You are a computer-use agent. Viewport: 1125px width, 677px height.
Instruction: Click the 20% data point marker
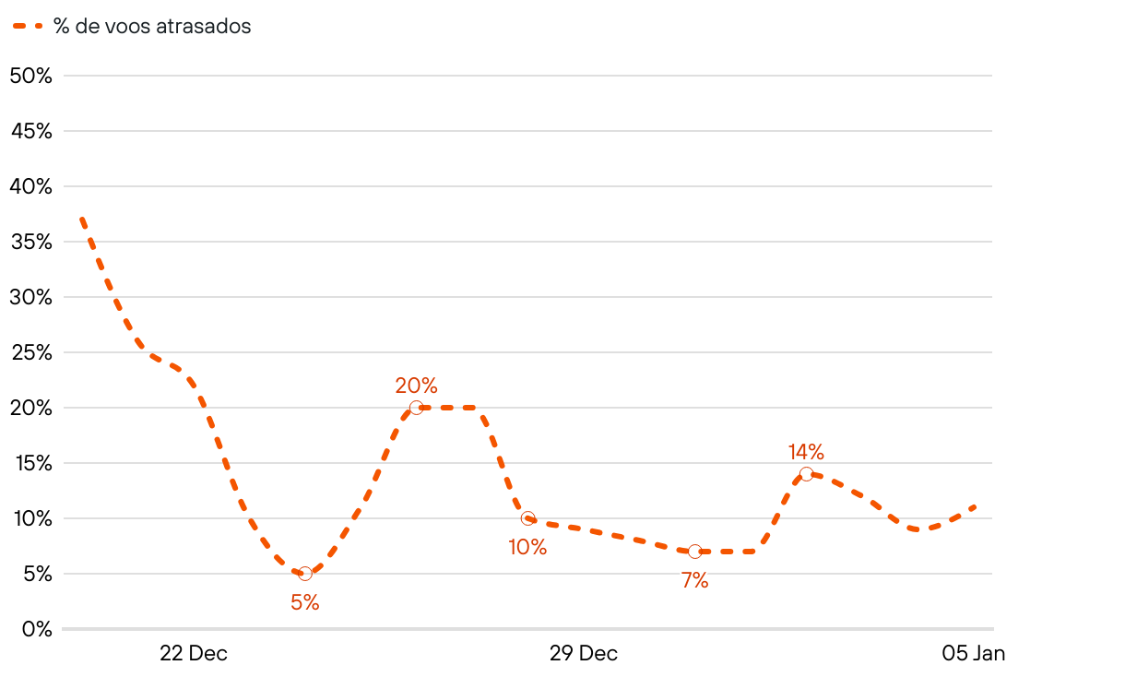pos(416,408)
